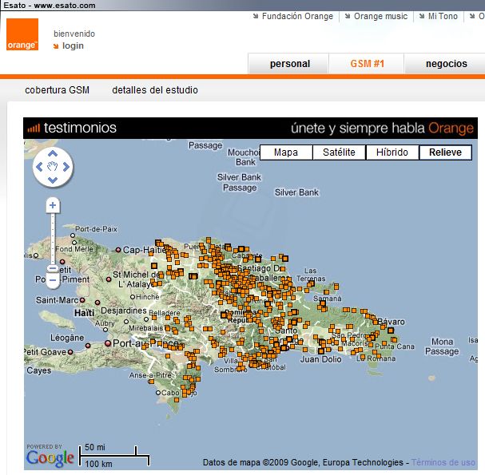Click the Hinche city marker
This screenshot has height=475, width=485.
(x=133, y=297)
